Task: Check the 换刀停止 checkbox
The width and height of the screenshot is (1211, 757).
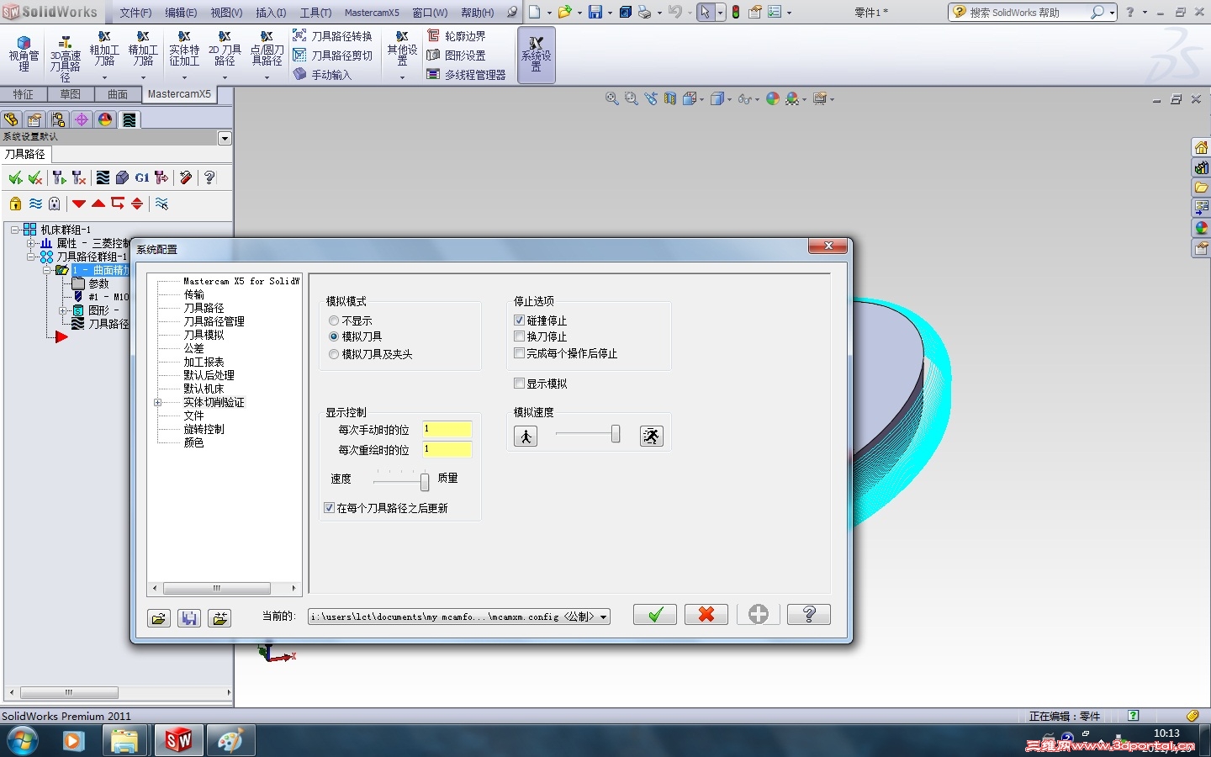Action: click(x=520, y=336)
